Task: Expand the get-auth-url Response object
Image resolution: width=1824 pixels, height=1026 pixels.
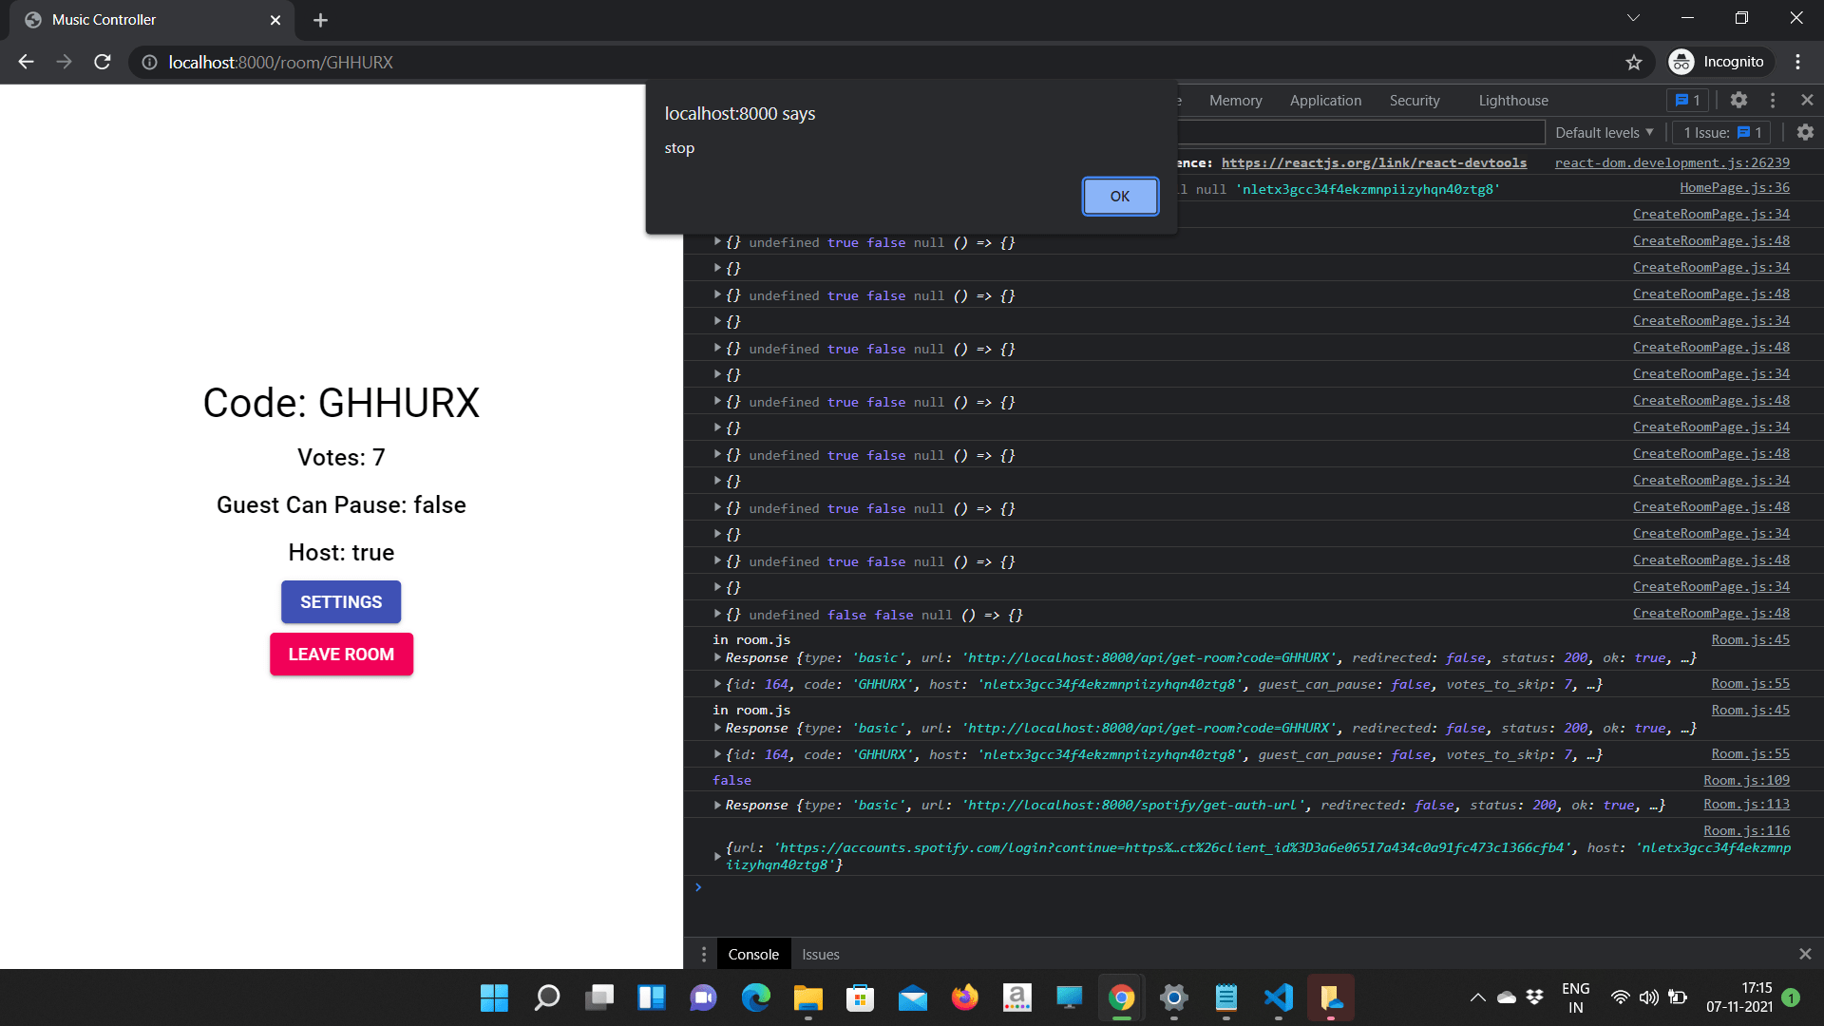Action: (717, 805)
